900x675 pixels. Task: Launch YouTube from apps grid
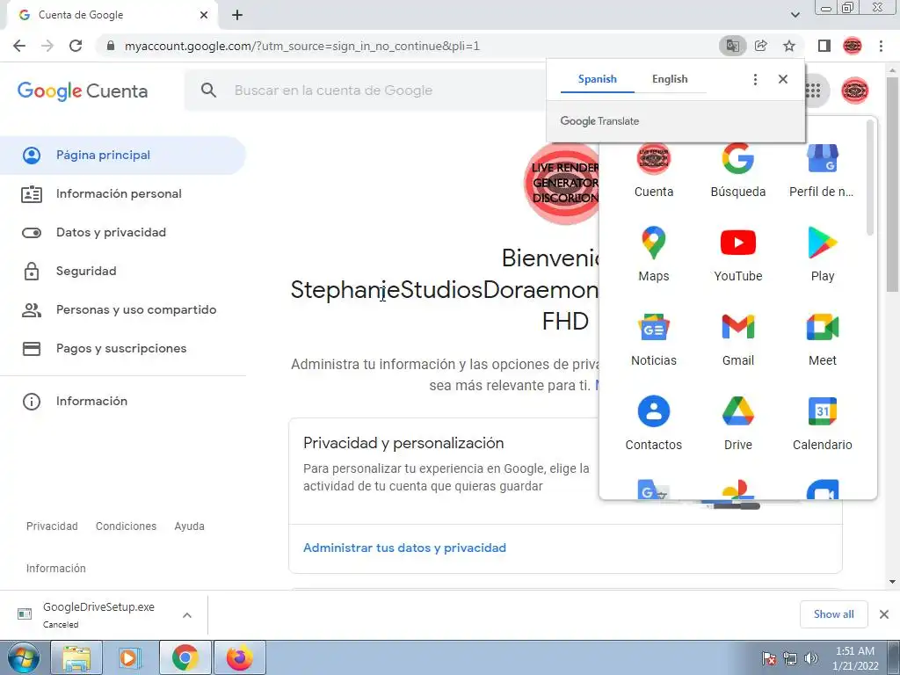737,254
